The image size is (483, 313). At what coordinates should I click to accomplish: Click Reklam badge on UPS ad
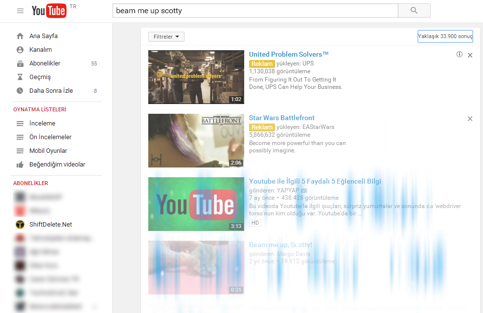click(x=262, y=63)
